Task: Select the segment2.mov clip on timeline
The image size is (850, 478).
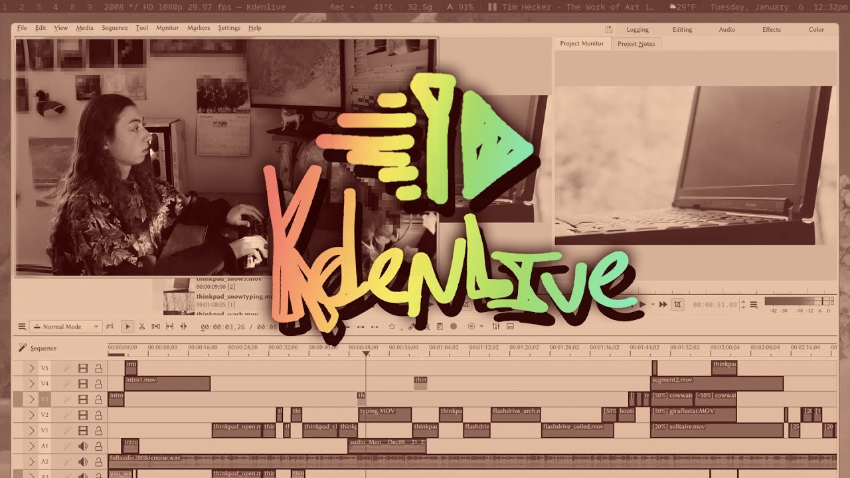Action: click(x=716, y=384)
